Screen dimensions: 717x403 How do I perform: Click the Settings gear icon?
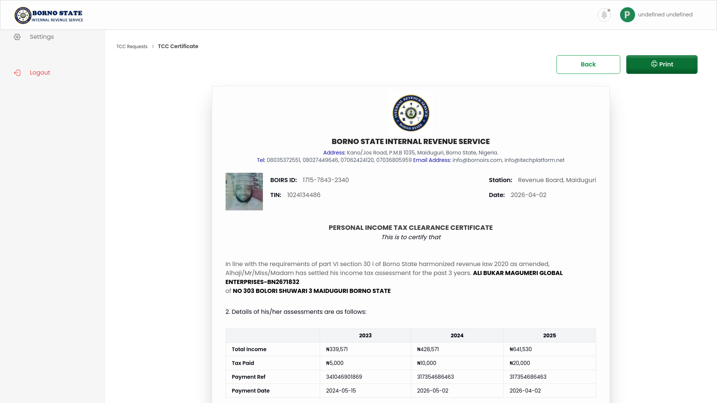click(x=17, y=37)
